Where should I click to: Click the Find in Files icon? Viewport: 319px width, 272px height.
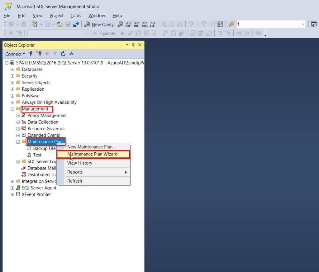tap(231, 24)
